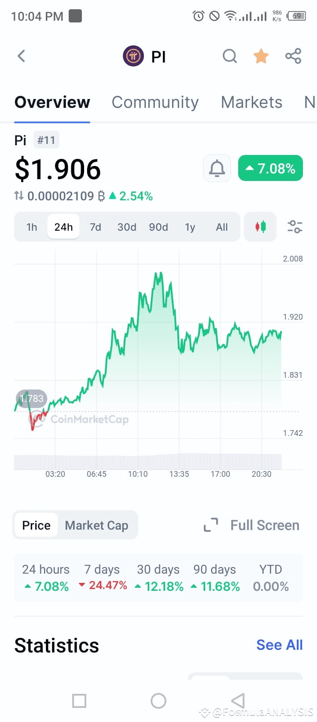Open search with magnifier icon

pos(230,56)
